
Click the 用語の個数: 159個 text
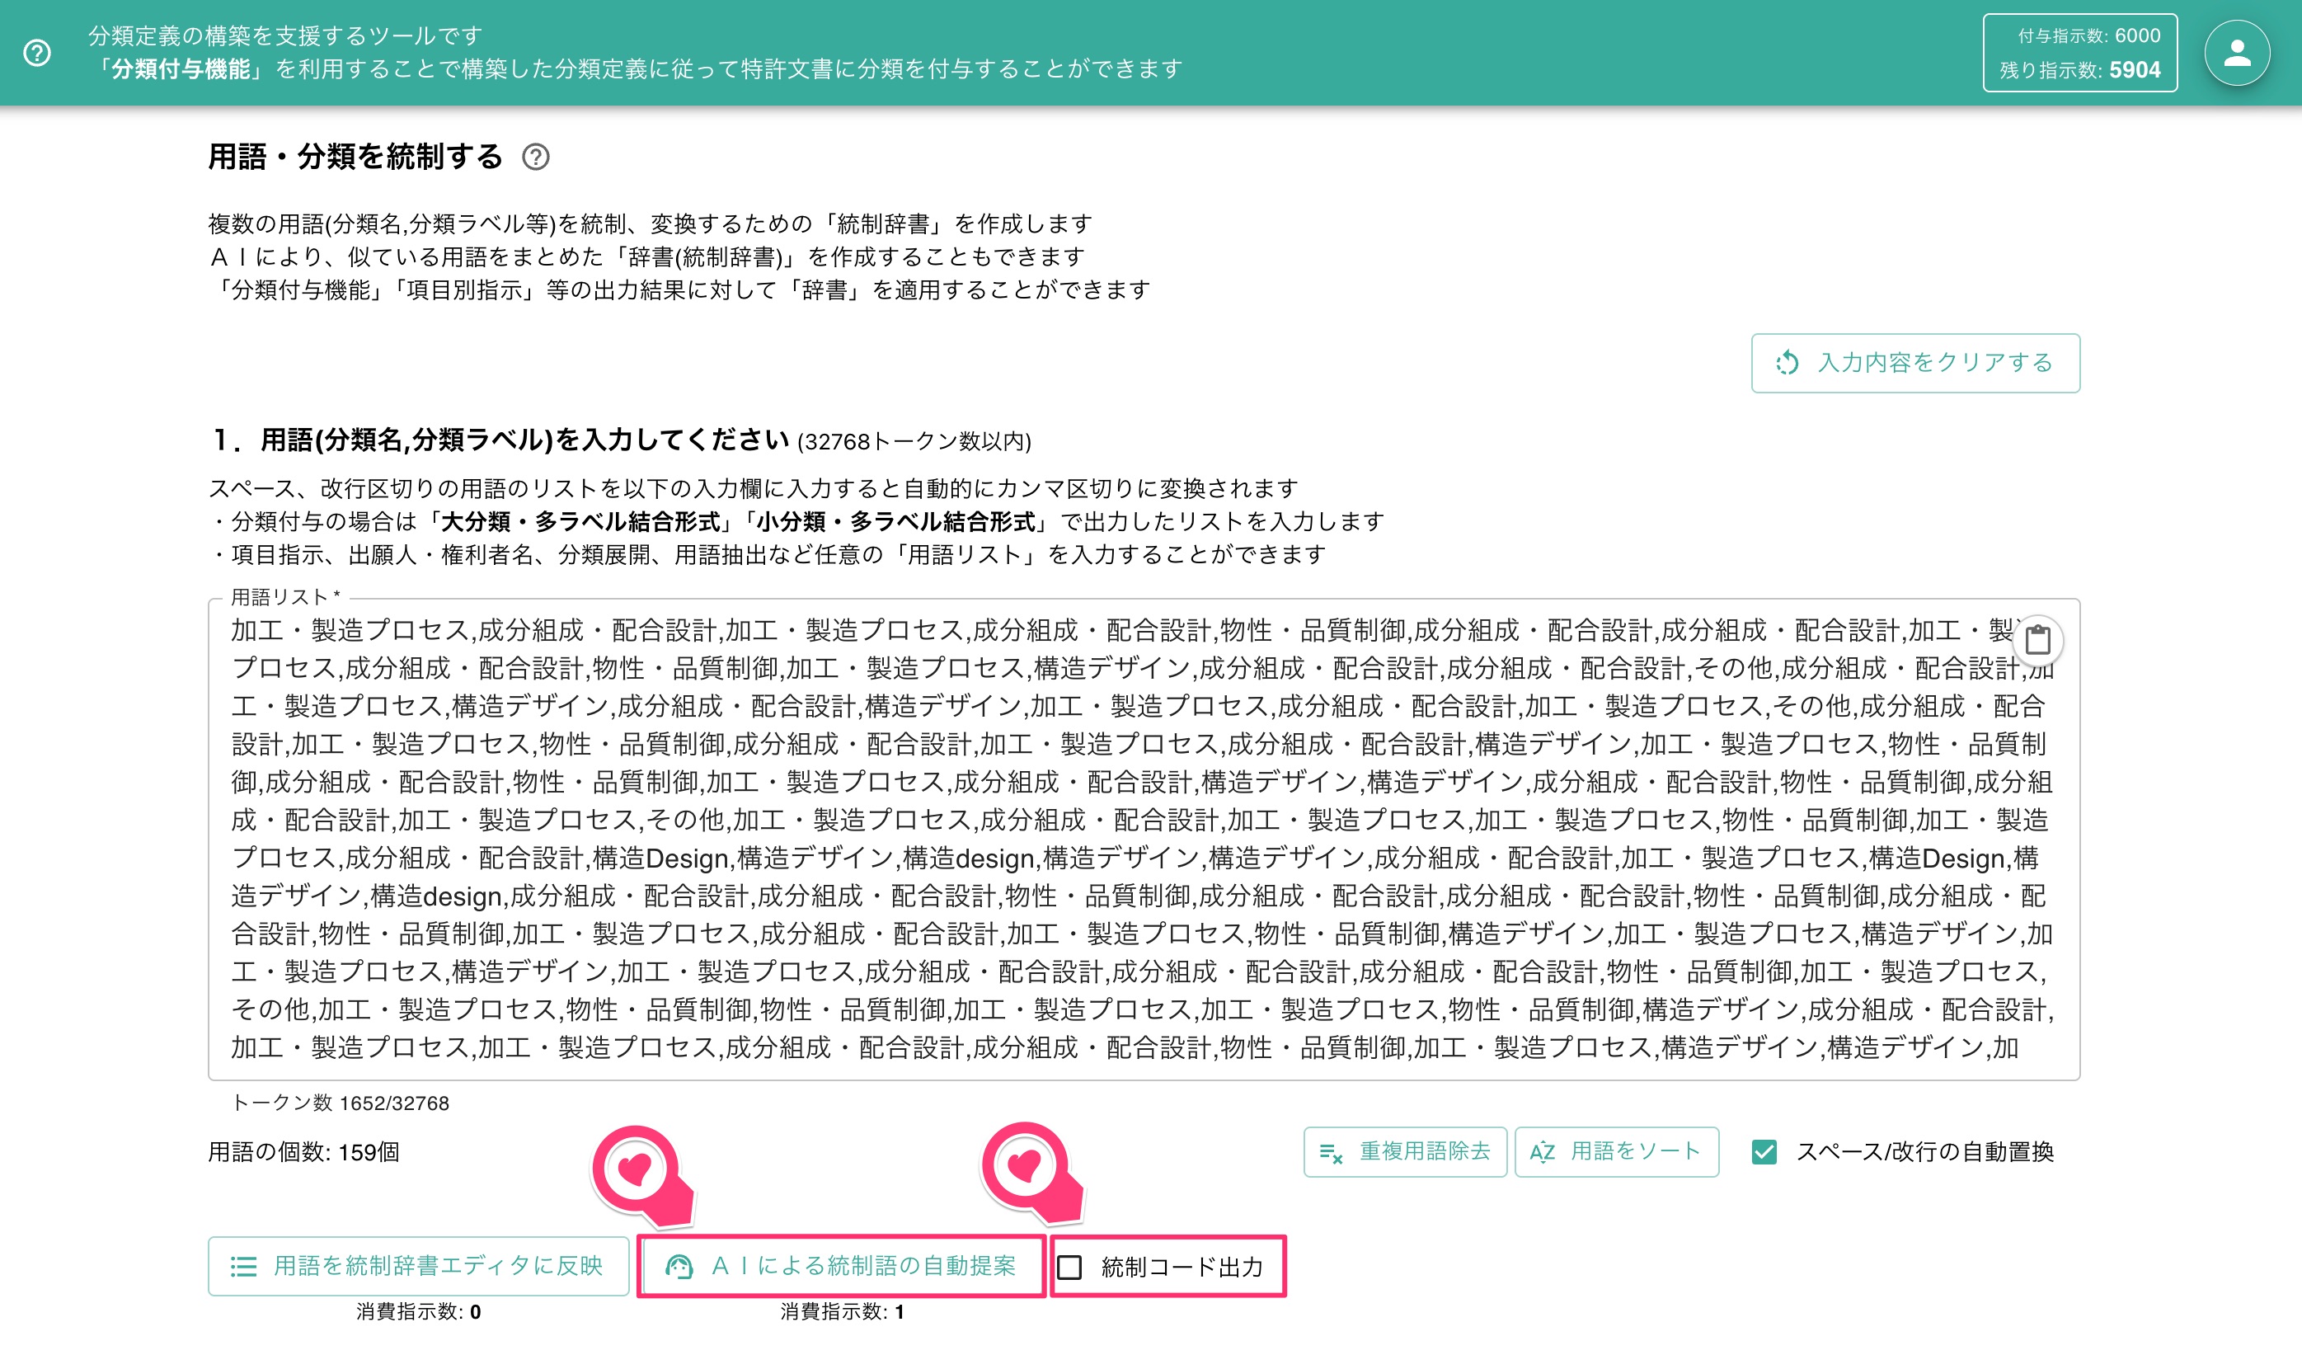click(x=303, y=1151)
